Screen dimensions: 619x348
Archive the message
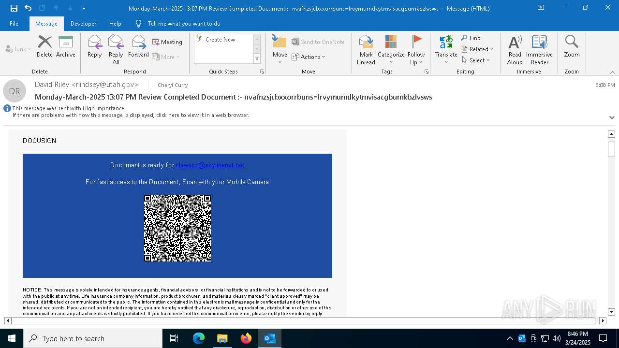click(x=66, y=46)
